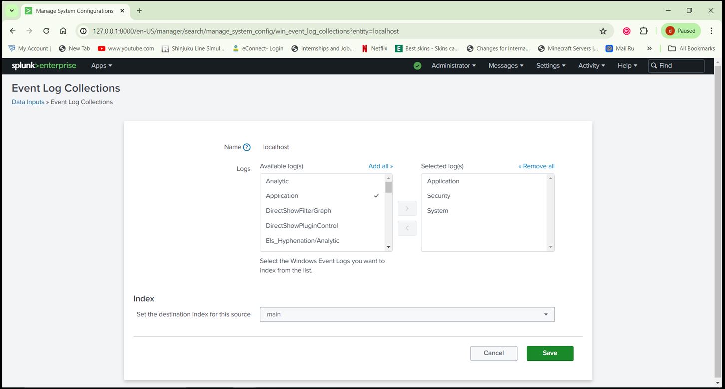Viewport: 725px width, 389px height.
Task: Click the Save button
Action: 549,353
